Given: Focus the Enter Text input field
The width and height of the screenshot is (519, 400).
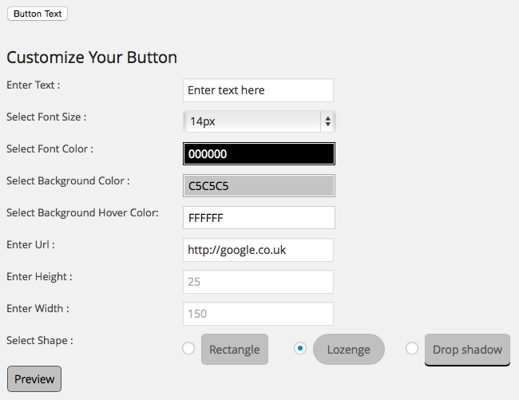Looking at the screenshot, I should click(x=258, y=90).
